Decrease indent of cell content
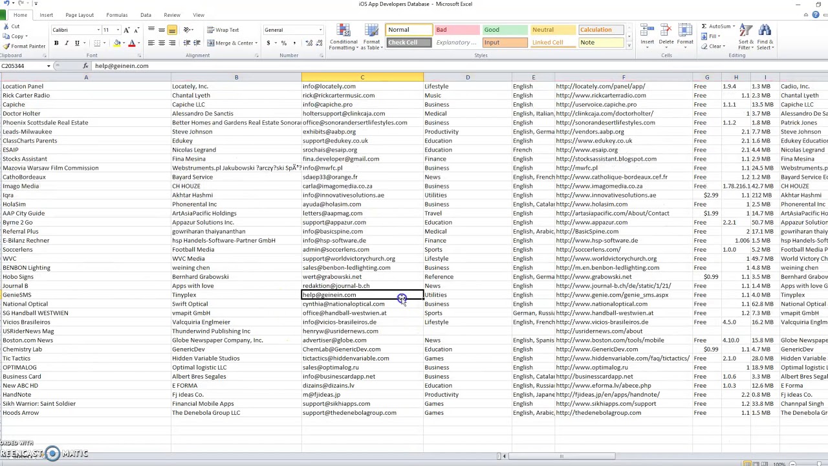The height and width of the screenshot is (466, 828). coord(187,43)
